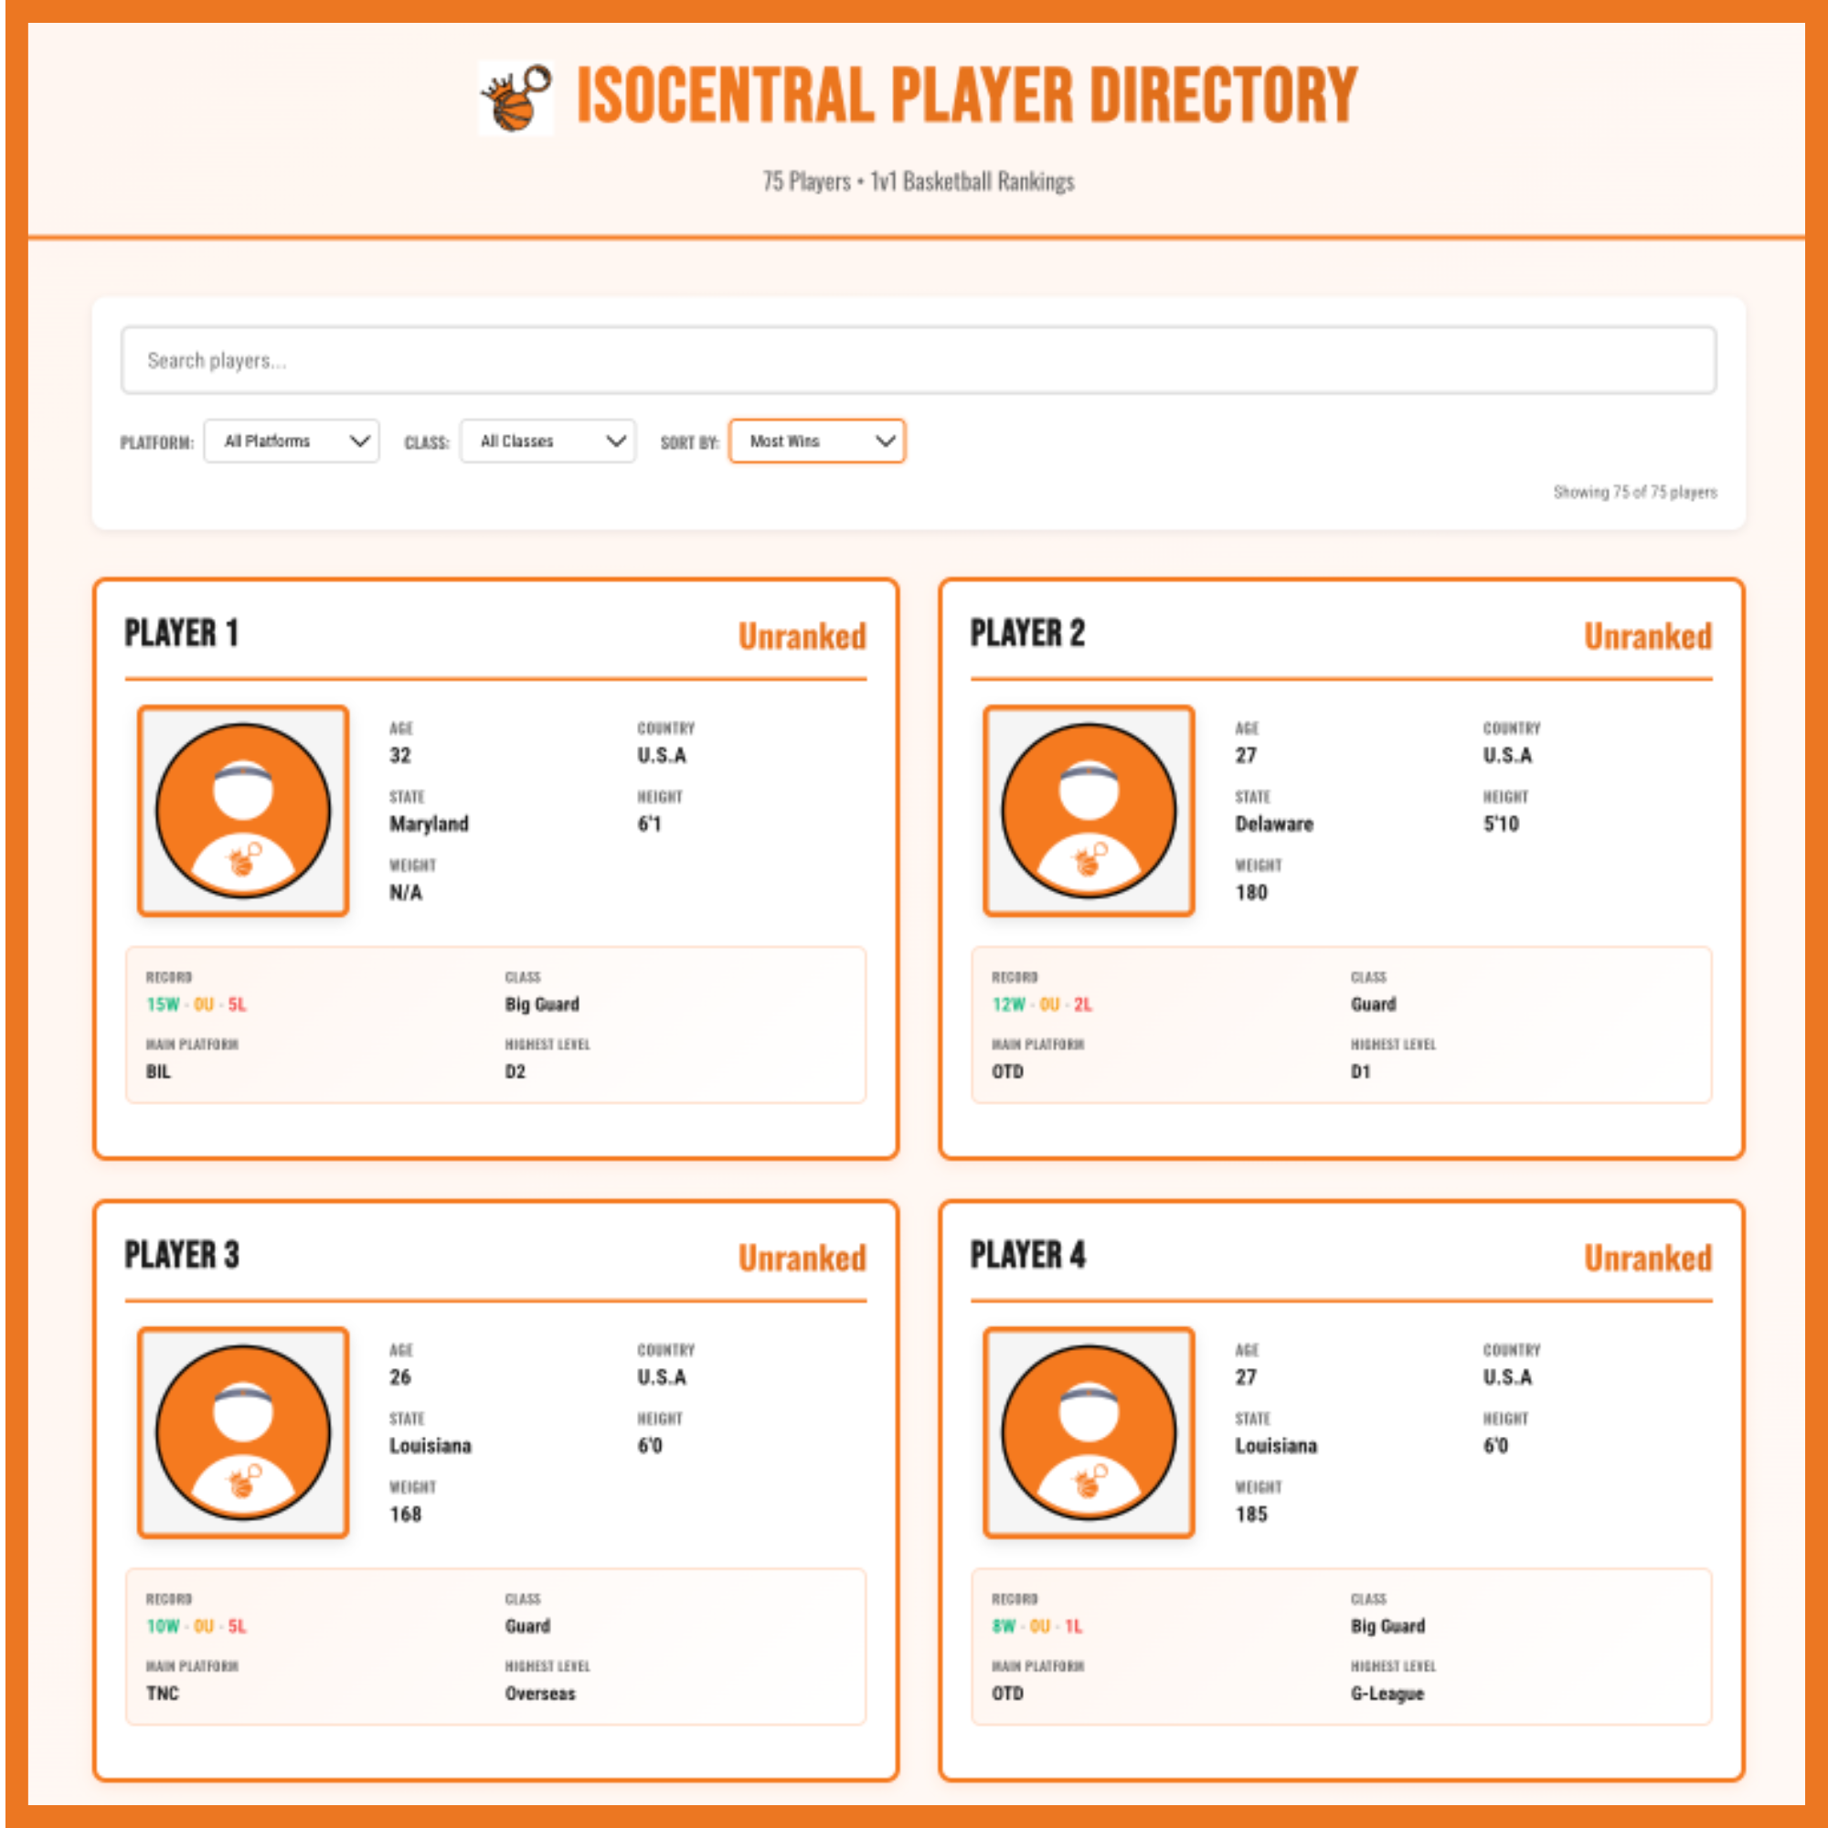
Task: Click Player 2's avatar image
Action: 1088,811
